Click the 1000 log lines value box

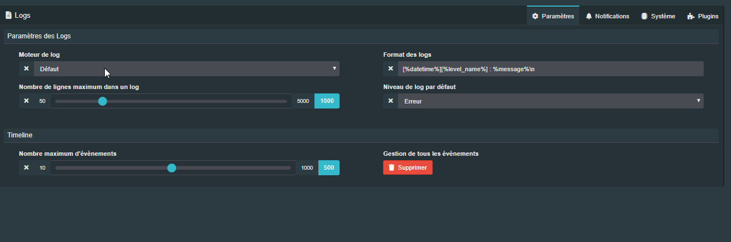coord(327,101)
